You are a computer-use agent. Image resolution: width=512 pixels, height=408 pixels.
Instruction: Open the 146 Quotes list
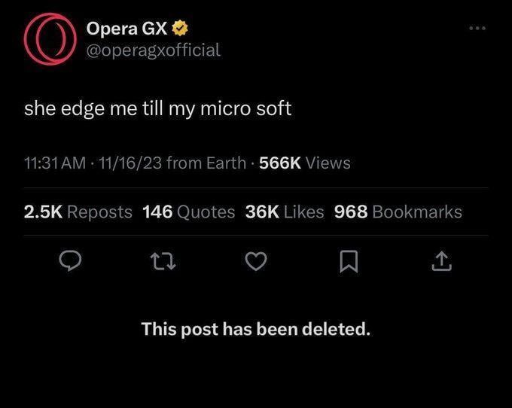pyautogui.click(x=189, y=212)
